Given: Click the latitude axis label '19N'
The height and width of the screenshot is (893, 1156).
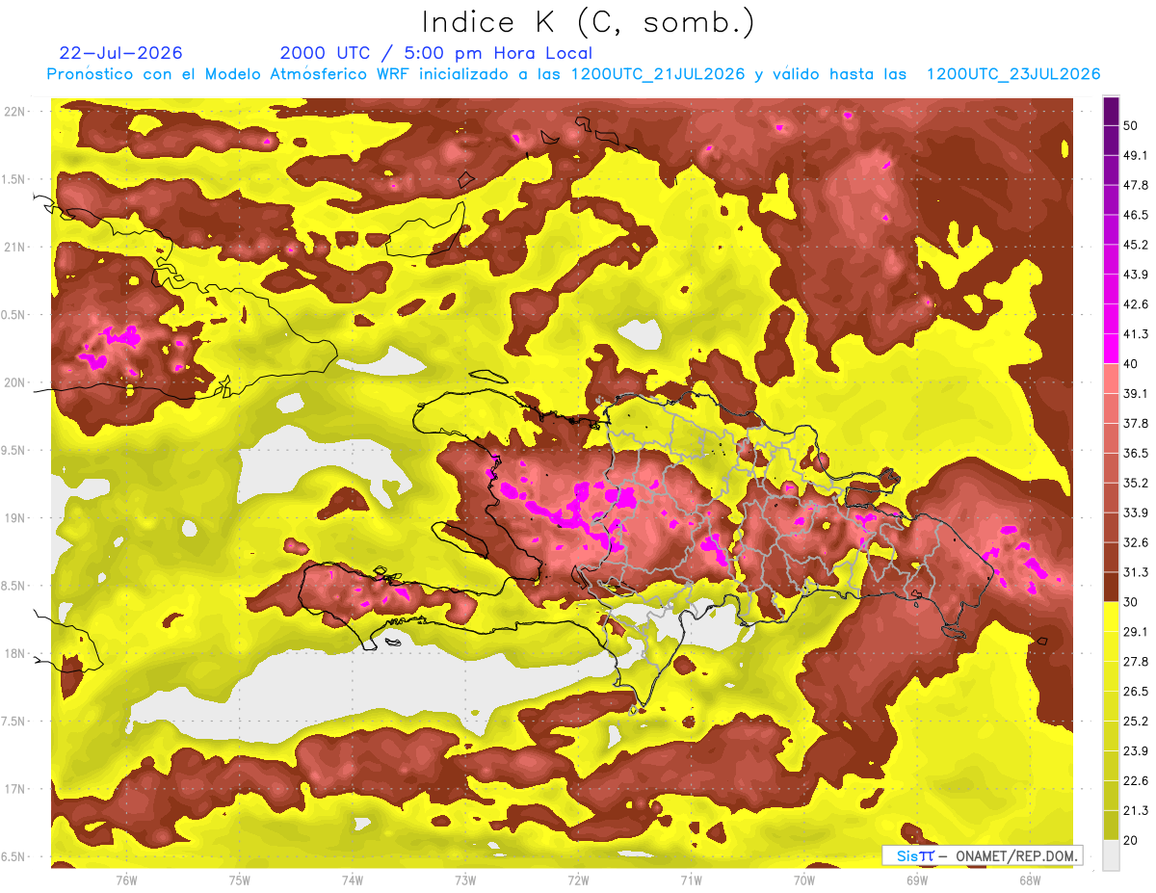Looking at the screenshot, I should click(16, 518).
